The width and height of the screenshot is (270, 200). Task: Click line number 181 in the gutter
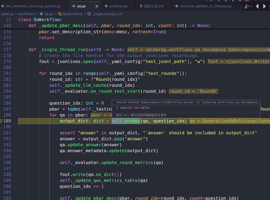click(7, 73)
